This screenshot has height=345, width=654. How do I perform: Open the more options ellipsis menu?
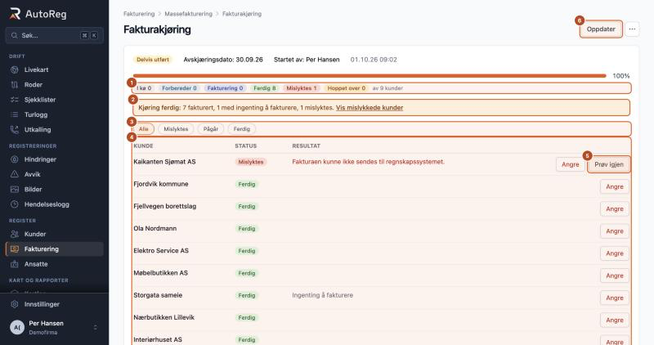click(x=632, y=29)
